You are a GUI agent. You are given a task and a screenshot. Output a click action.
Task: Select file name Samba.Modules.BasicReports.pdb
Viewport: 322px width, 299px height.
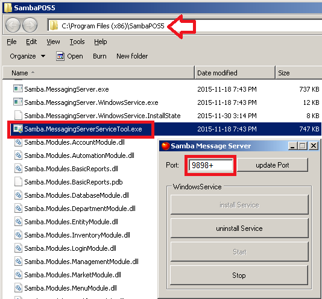point(74,182)
